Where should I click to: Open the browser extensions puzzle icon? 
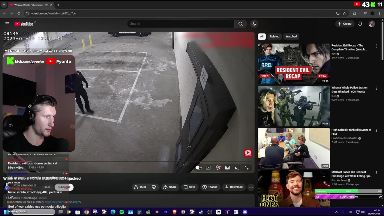click(354, 13)
